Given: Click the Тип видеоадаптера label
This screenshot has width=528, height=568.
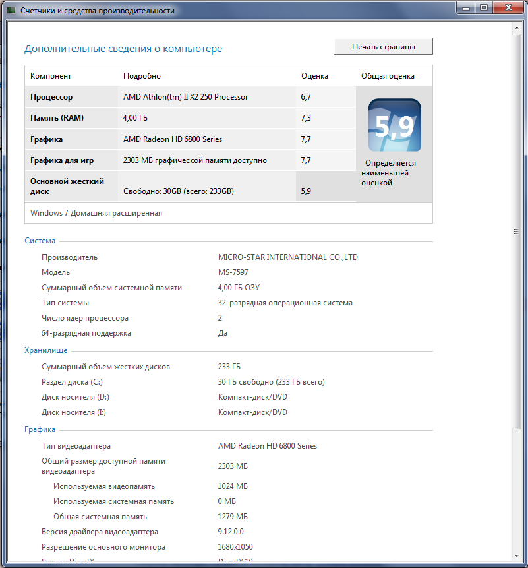Looking at the screenshot, I should [76, 446].
